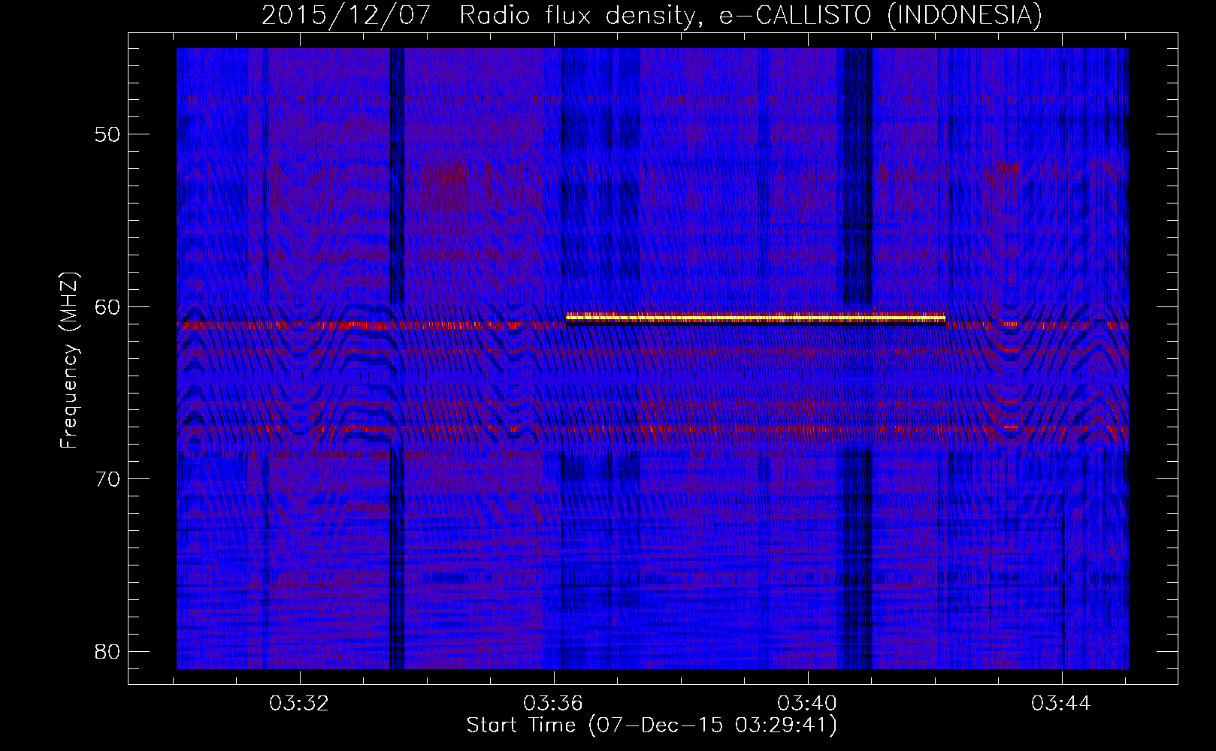Screen dimensions: 1216x751
Task: Click the time tick label "03:36"
Action: 553,704
